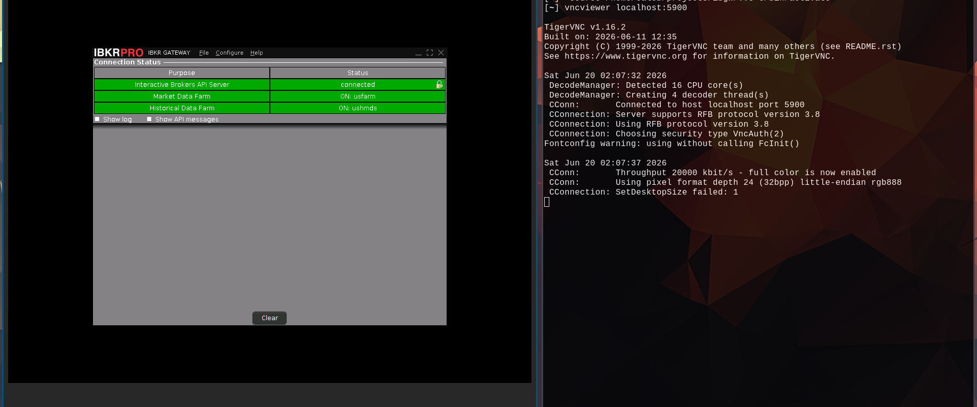Click the IBKR PRO logo
Viewport: 977px width, 407px height.
point(119,53)
